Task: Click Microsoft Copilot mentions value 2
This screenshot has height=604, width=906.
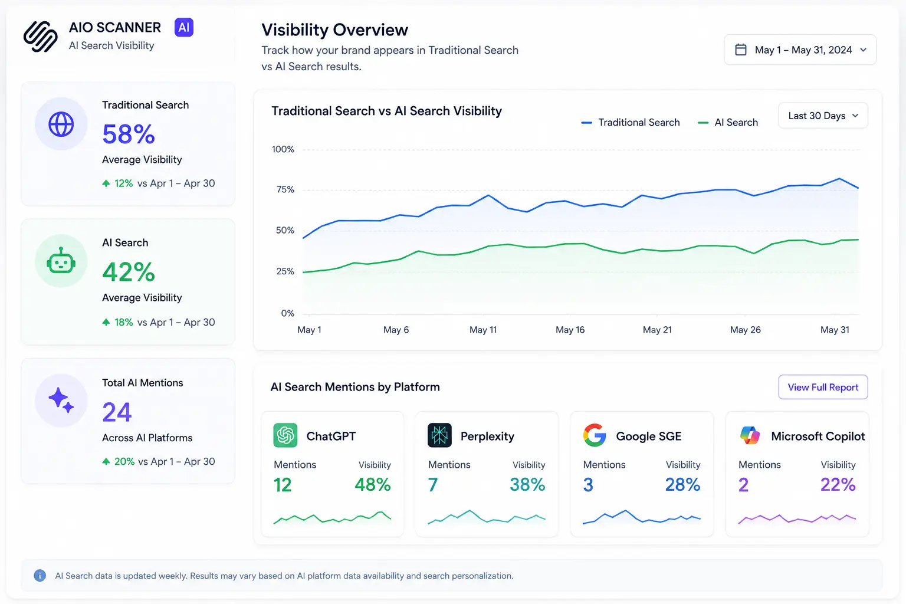Action: (744, 485)
